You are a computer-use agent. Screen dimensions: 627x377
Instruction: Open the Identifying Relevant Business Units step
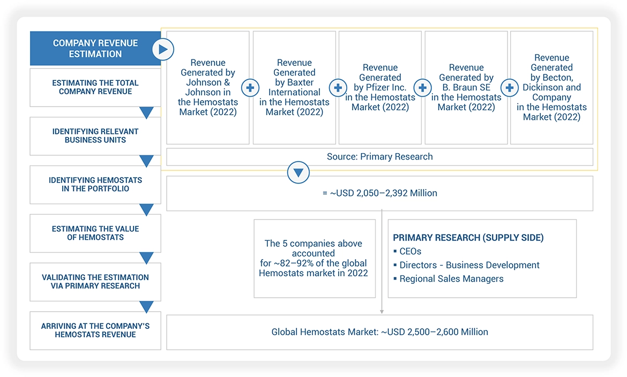[x=95, y=136]
